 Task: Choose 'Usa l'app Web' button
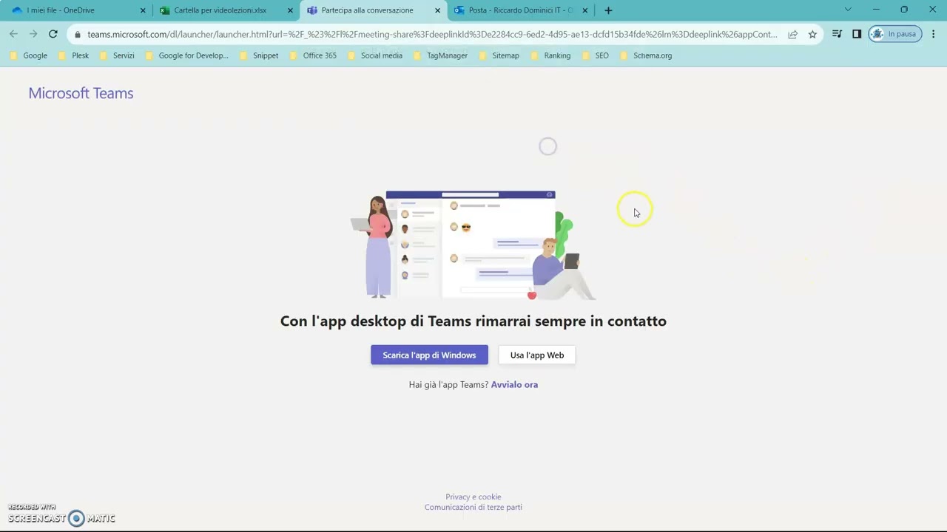[537, 355]
